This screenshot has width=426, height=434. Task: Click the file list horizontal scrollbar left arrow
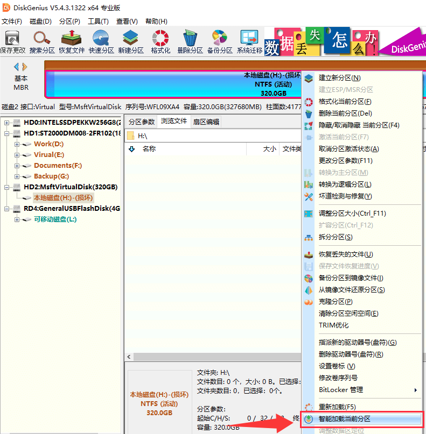pos(129,357)
